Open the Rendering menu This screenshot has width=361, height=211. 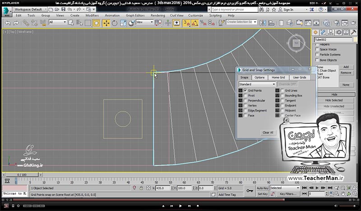157,15
